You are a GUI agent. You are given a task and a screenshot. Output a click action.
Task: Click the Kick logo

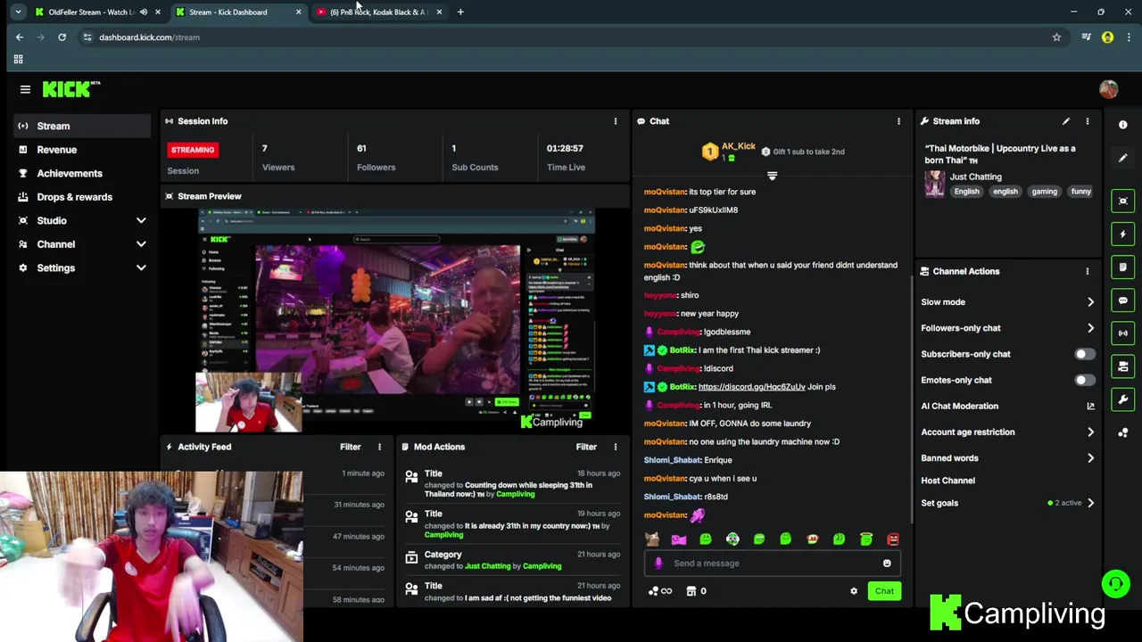tap(71, 89)
